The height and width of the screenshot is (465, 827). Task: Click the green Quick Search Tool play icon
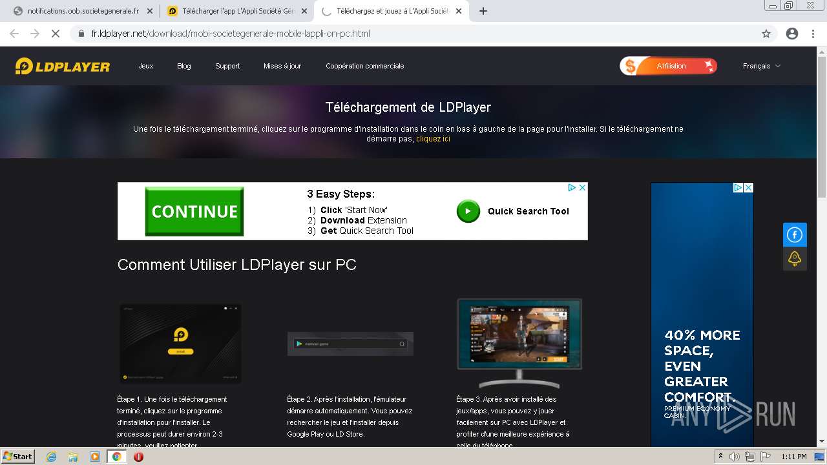(x=468, y=211)
